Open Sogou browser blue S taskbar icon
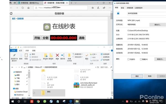 [51, 102]
